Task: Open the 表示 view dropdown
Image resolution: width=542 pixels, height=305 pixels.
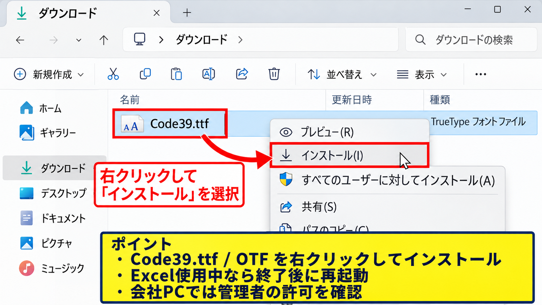Action: pyautogui.click(x=422, y=74)
